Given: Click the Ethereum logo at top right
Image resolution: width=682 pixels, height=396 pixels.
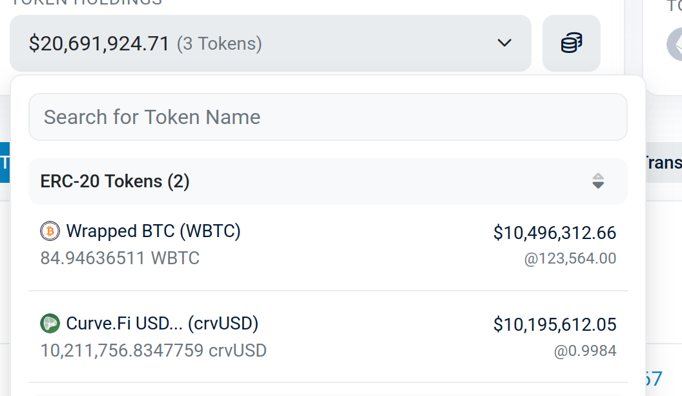Looking at the screenshot, I should (x=675, y=44).
